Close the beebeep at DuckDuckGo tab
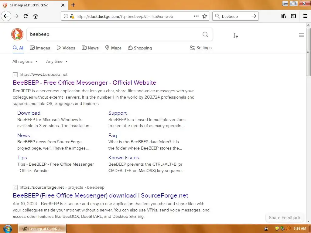This screenshot has height=233, width=311. pos(63,5)
